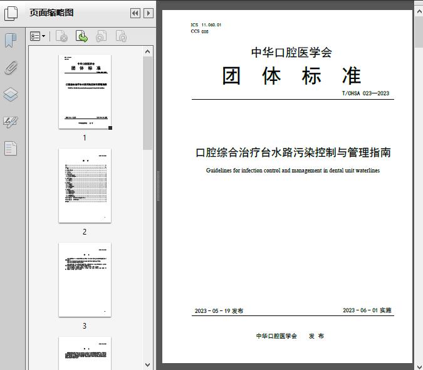423x370 pixels.
Task: Click the heading 团体标准
Action: [x=291, y=76]
